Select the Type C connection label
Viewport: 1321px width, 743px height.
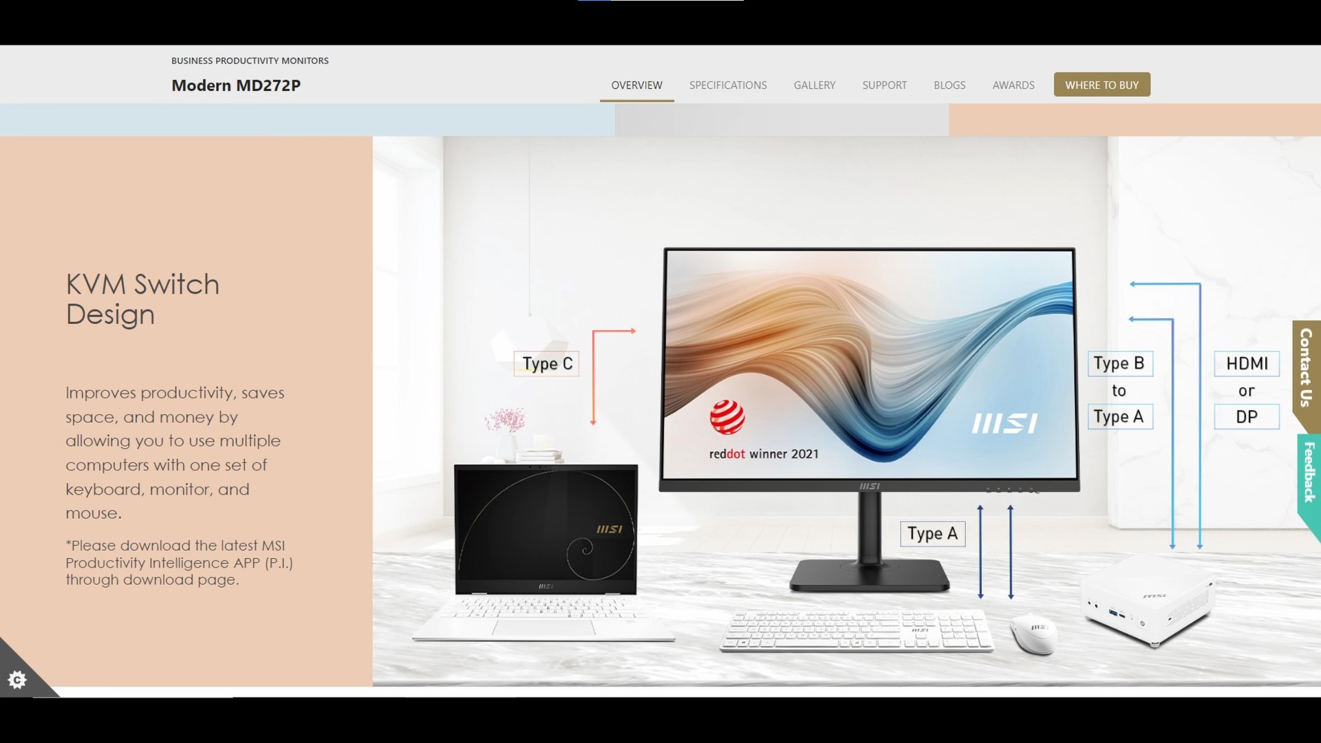tap(546, 364)
